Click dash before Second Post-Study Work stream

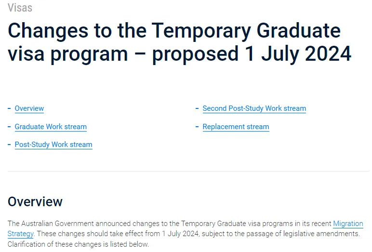(x=197, y=108)
